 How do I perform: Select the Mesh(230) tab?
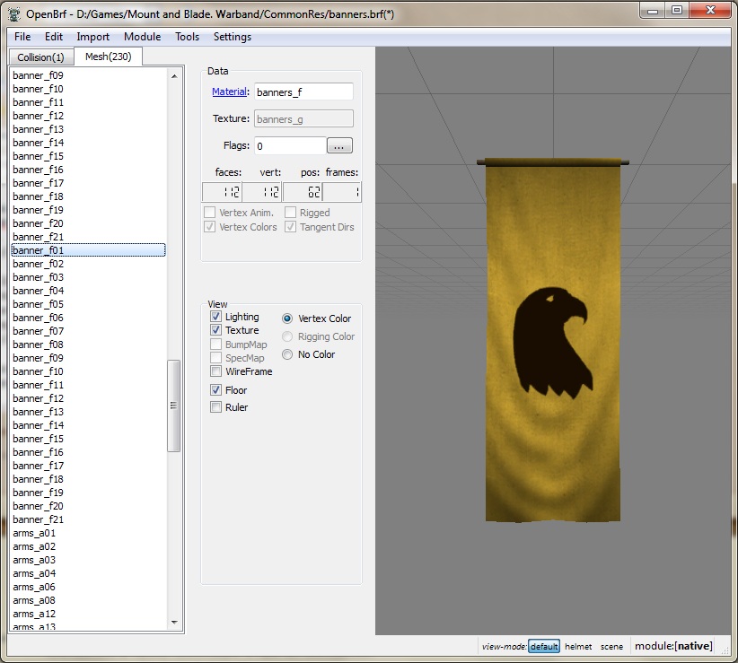[109, 57]
